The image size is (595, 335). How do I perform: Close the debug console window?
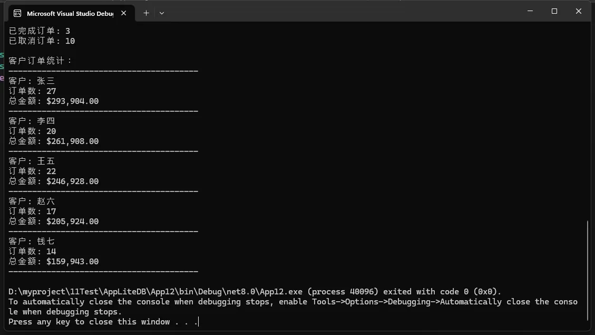(x=579, y=11)
